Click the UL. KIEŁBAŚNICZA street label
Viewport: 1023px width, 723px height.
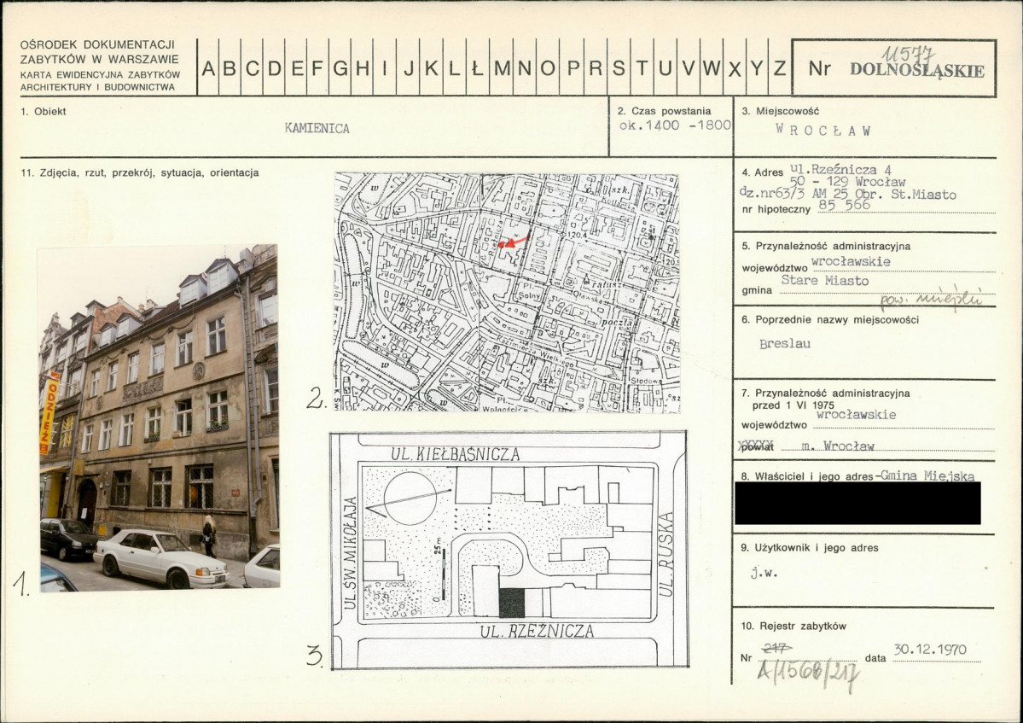click(456, 453)
